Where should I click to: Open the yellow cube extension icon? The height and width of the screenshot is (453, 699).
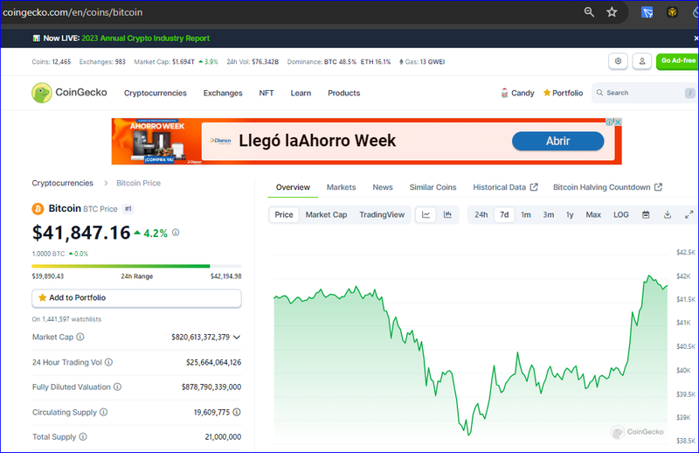[672, 12]
